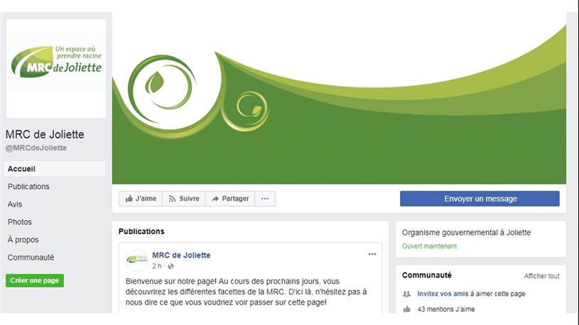This screenshot has height=325, width=579.
Task: Open the Publications sidebar tab
Action: 28,187
